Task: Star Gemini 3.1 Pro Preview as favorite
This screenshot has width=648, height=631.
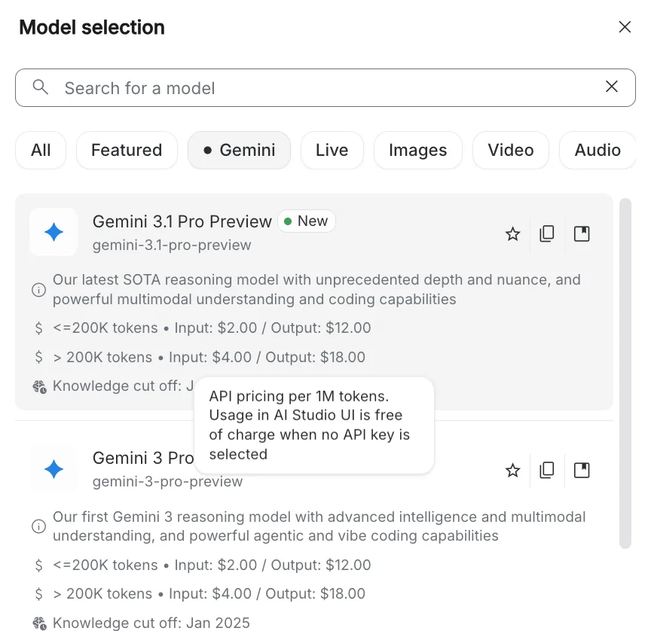Action: click(512, 234)
